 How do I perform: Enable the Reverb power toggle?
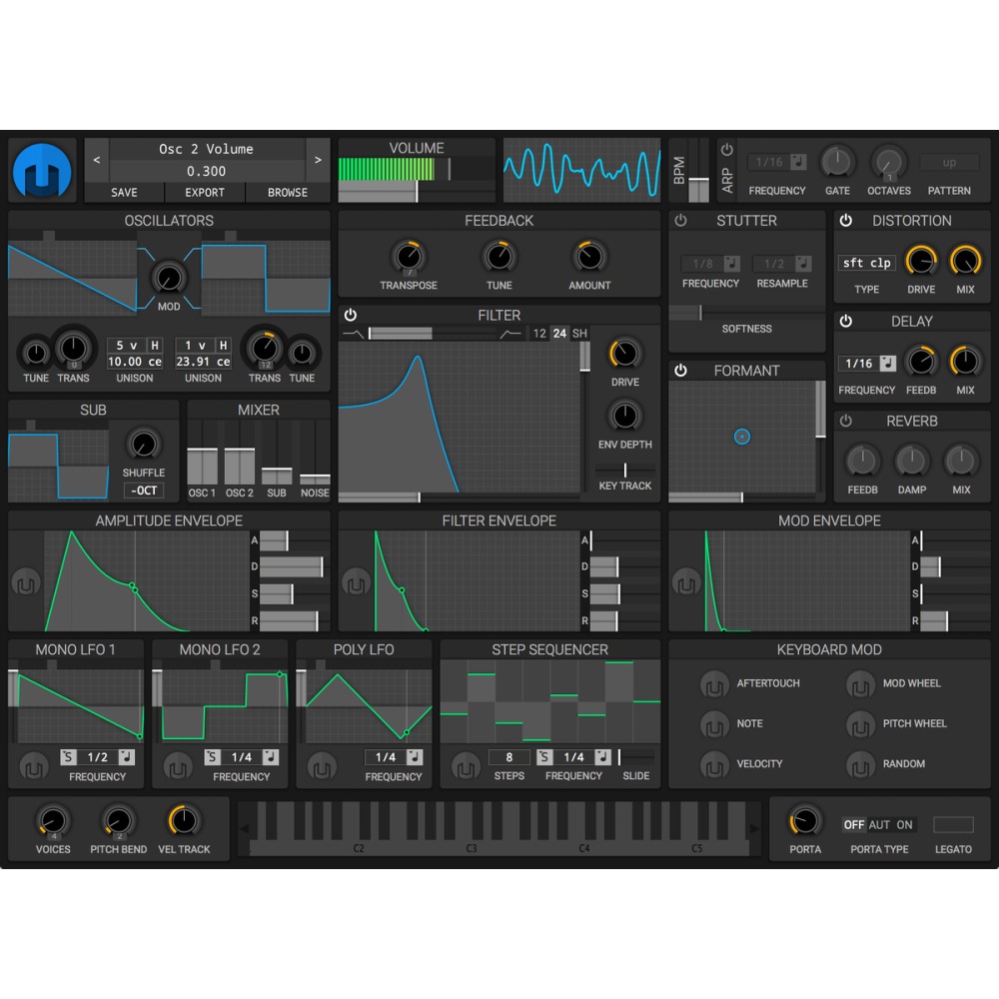tap(846, 422)
